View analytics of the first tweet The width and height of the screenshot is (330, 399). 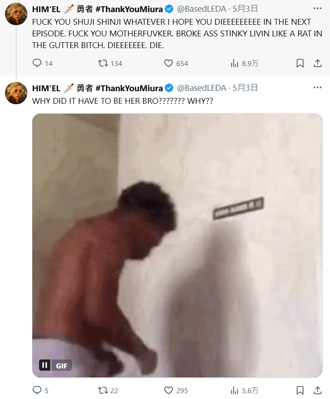click(244, 63)
